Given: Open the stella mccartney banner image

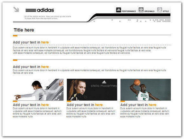Looking at the screenshot, I should [92, 89].
